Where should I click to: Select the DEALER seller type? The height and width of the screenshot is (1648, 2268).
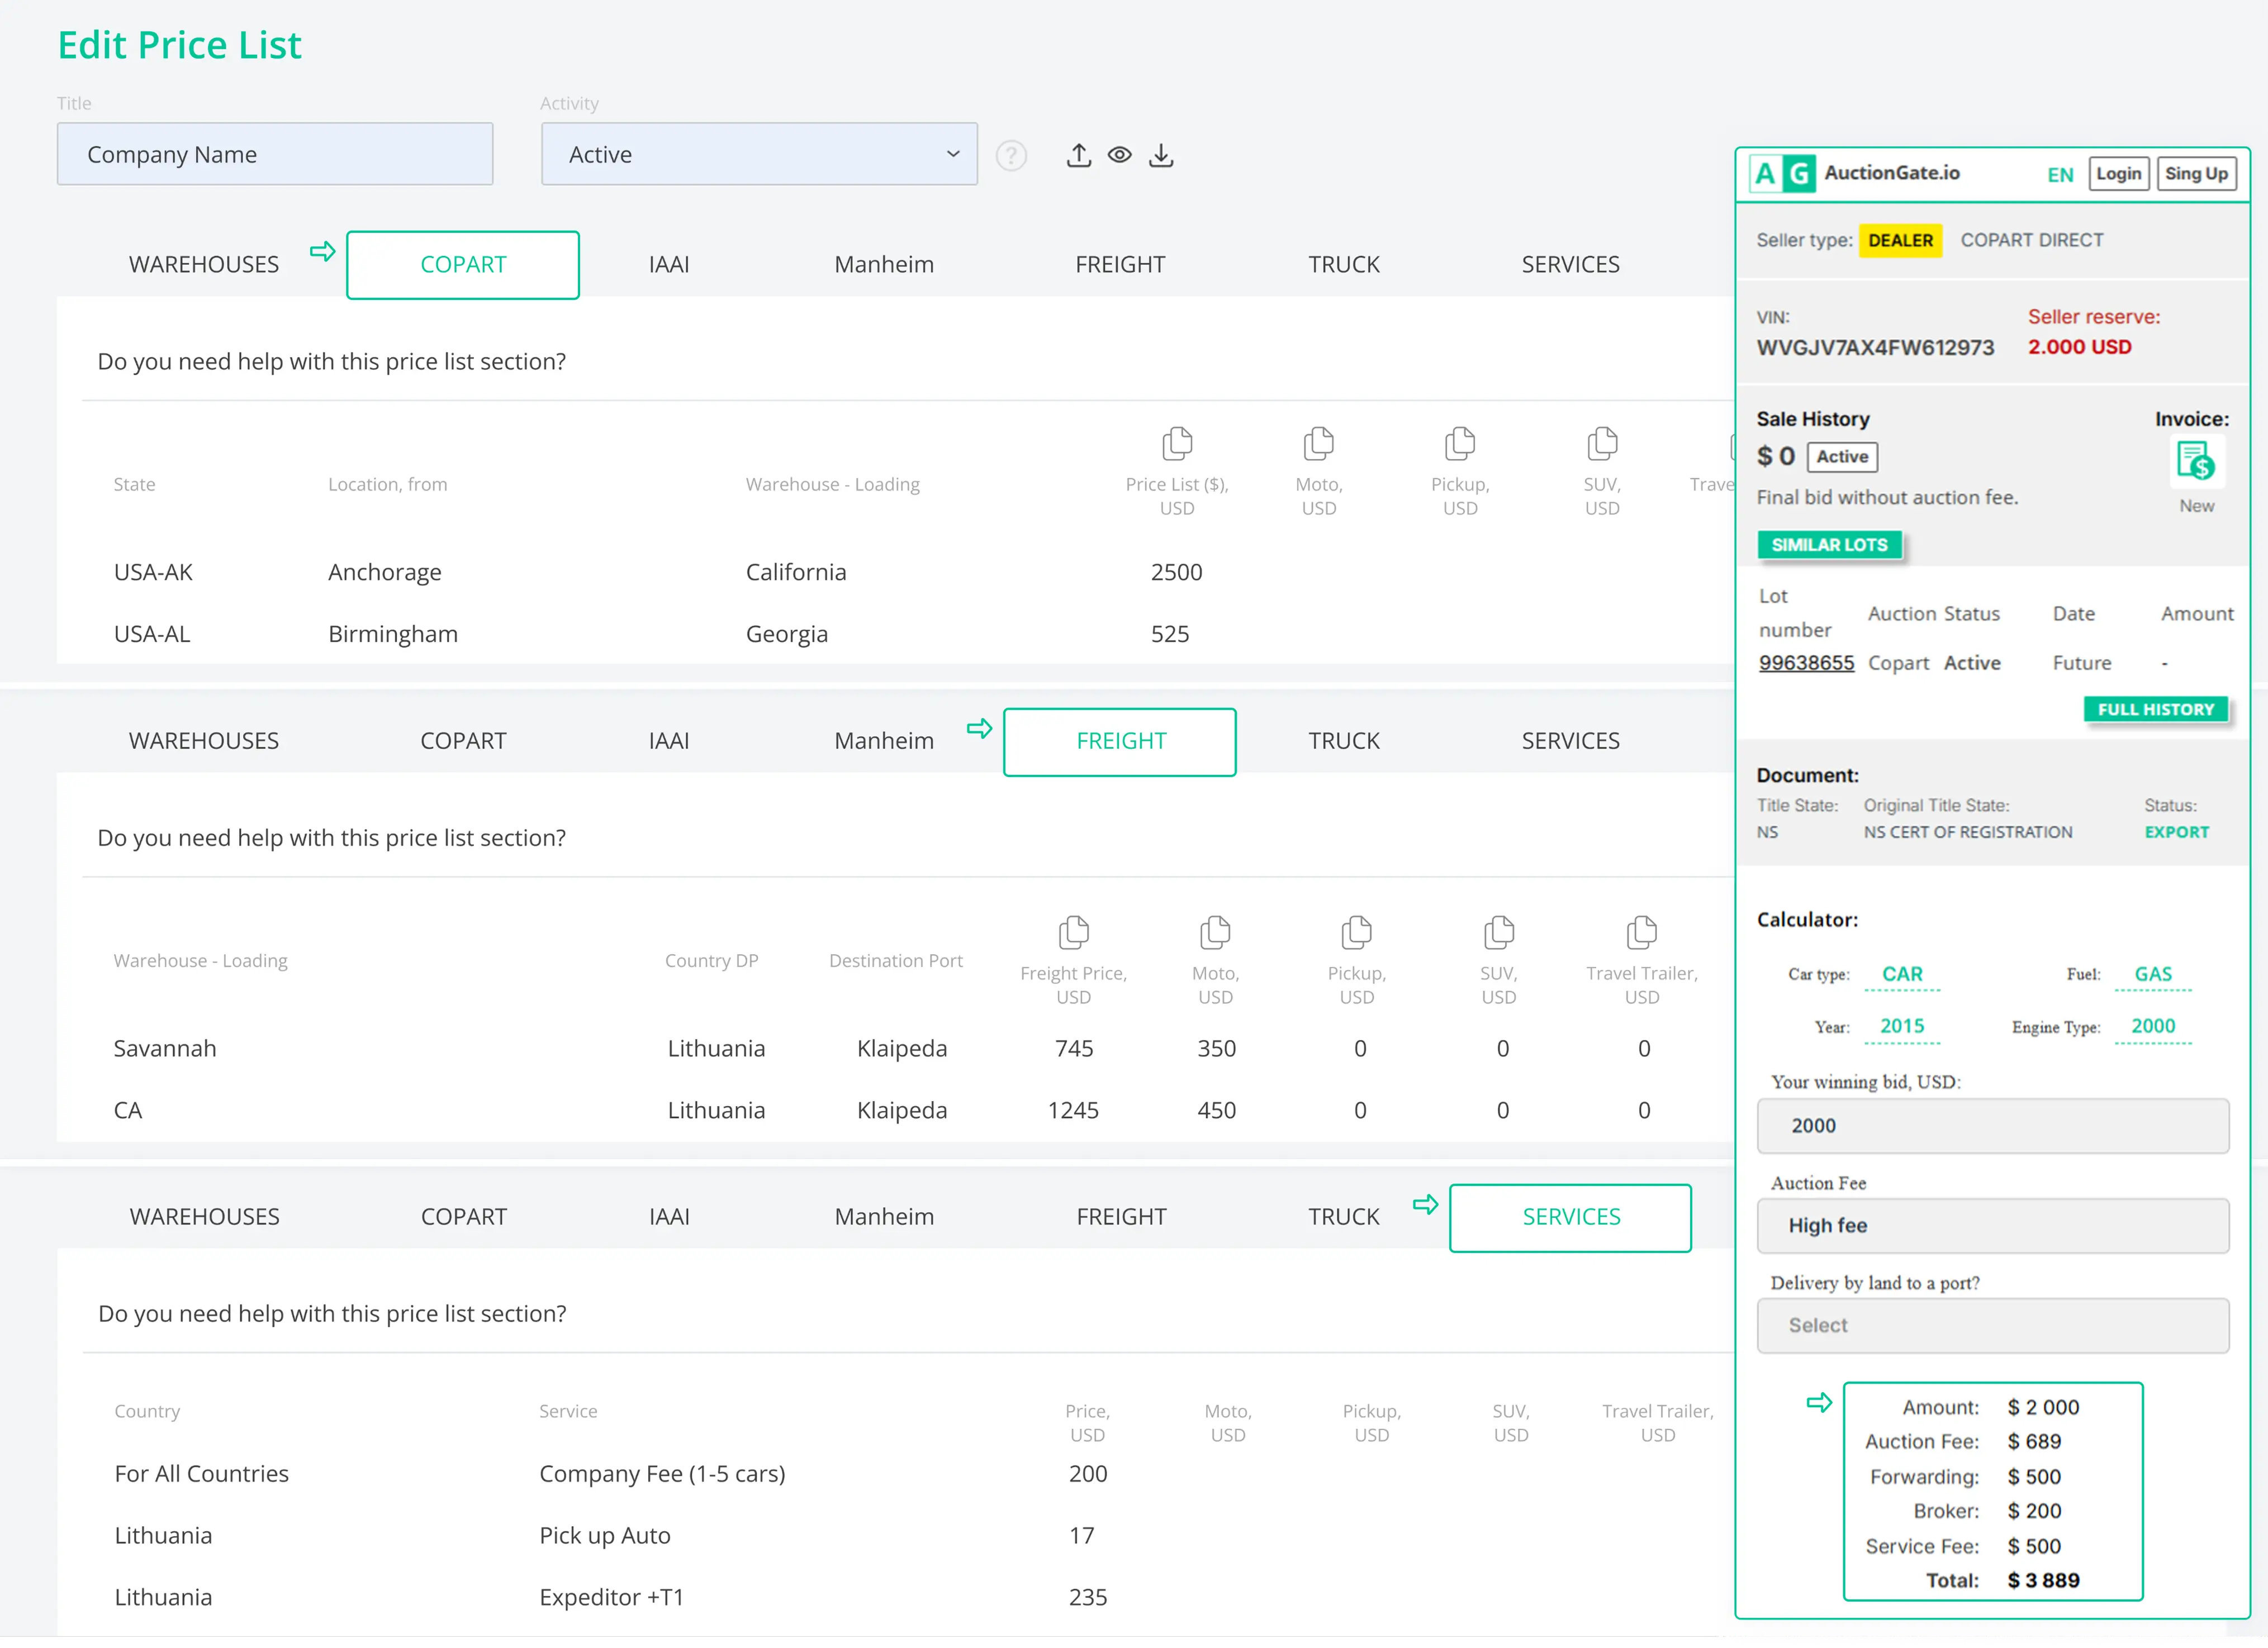(1900, 240)
